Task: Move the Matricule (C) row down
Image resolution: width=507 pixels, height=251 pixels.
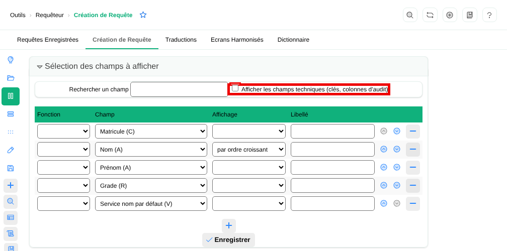Action: pyautogui.click(x=397, y=132)
